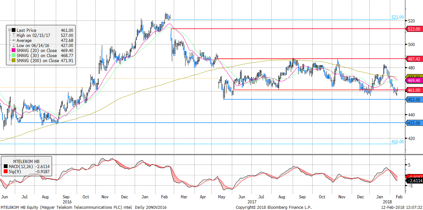Click the pink 469.40 moving average tag
The image size is (423, 210).
tap(414, 81)
